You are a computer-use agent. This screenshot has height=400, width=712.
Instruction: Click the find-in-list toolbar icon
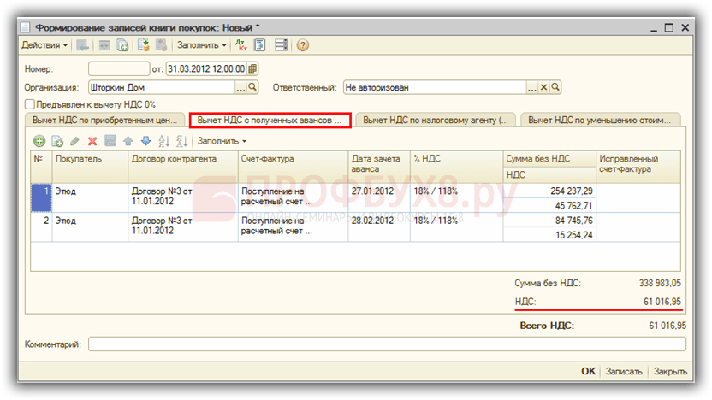pyautogui.click(x=82, y=45)
